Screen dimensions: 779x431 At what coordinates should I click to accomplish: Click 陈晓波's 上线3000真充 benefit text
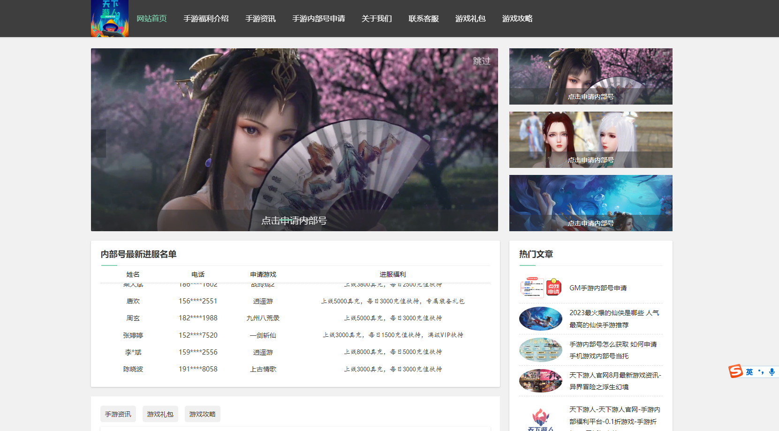[393, 369]
